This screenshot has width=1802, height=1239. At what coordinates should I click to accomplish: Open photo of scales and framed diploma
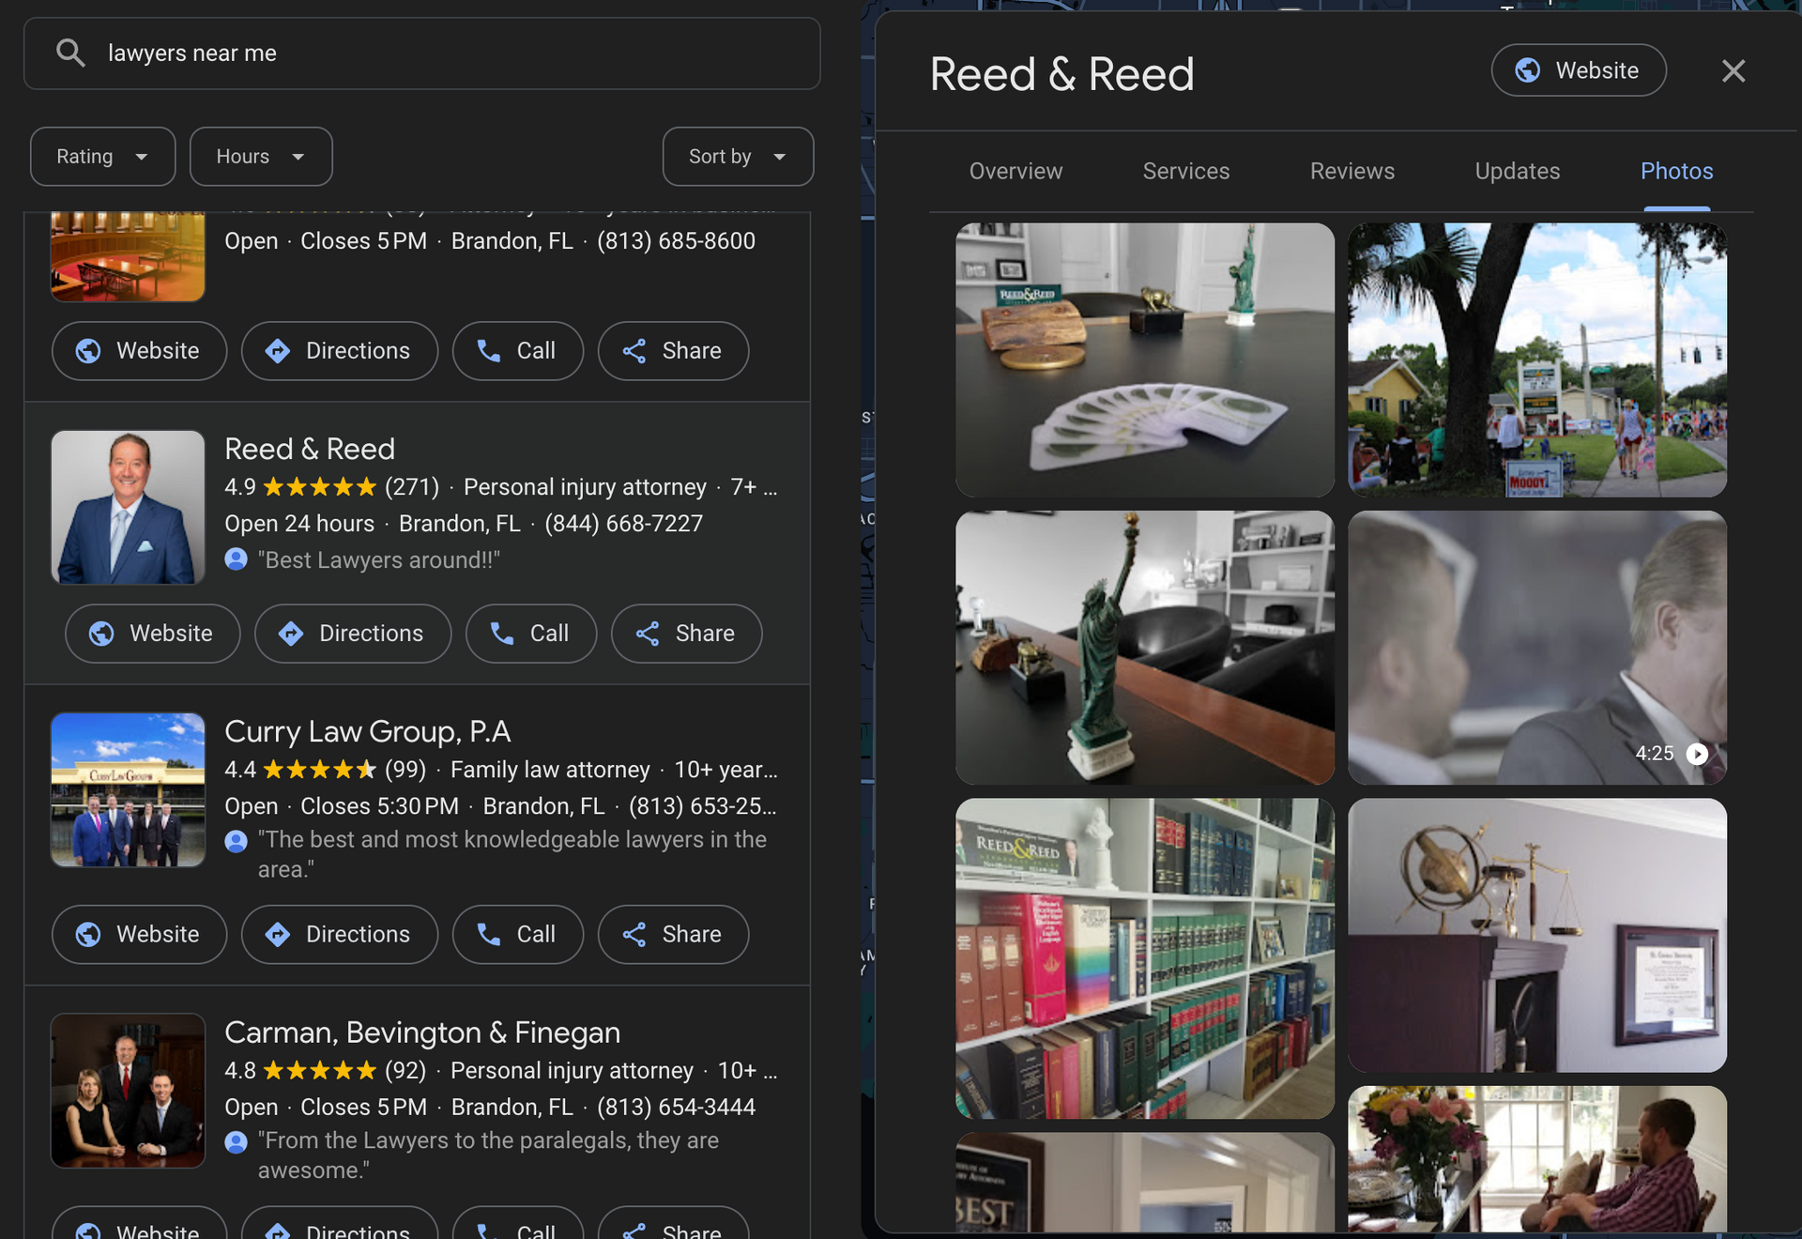(x=1537, y=936)
